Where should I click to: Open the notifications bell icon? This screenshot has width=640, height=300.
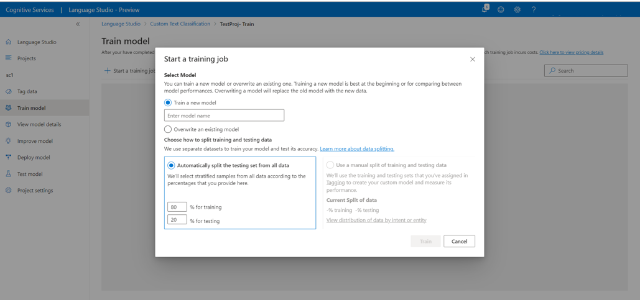tap(485, 9)
